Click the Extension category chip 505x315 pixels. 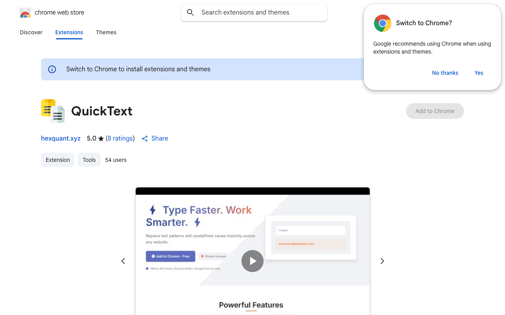(x=58, y=160)
